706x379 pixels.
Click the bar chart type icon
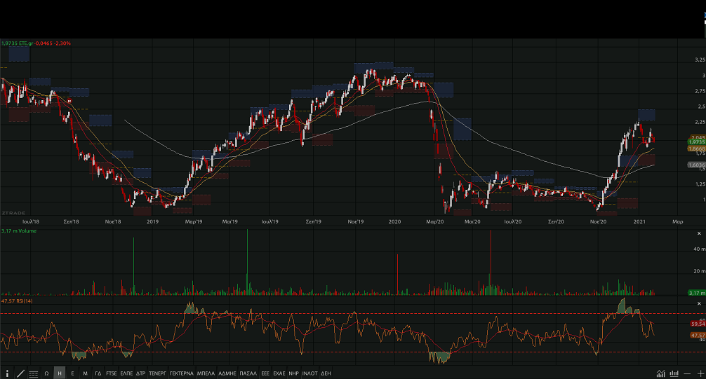click(x=674, y=373)
